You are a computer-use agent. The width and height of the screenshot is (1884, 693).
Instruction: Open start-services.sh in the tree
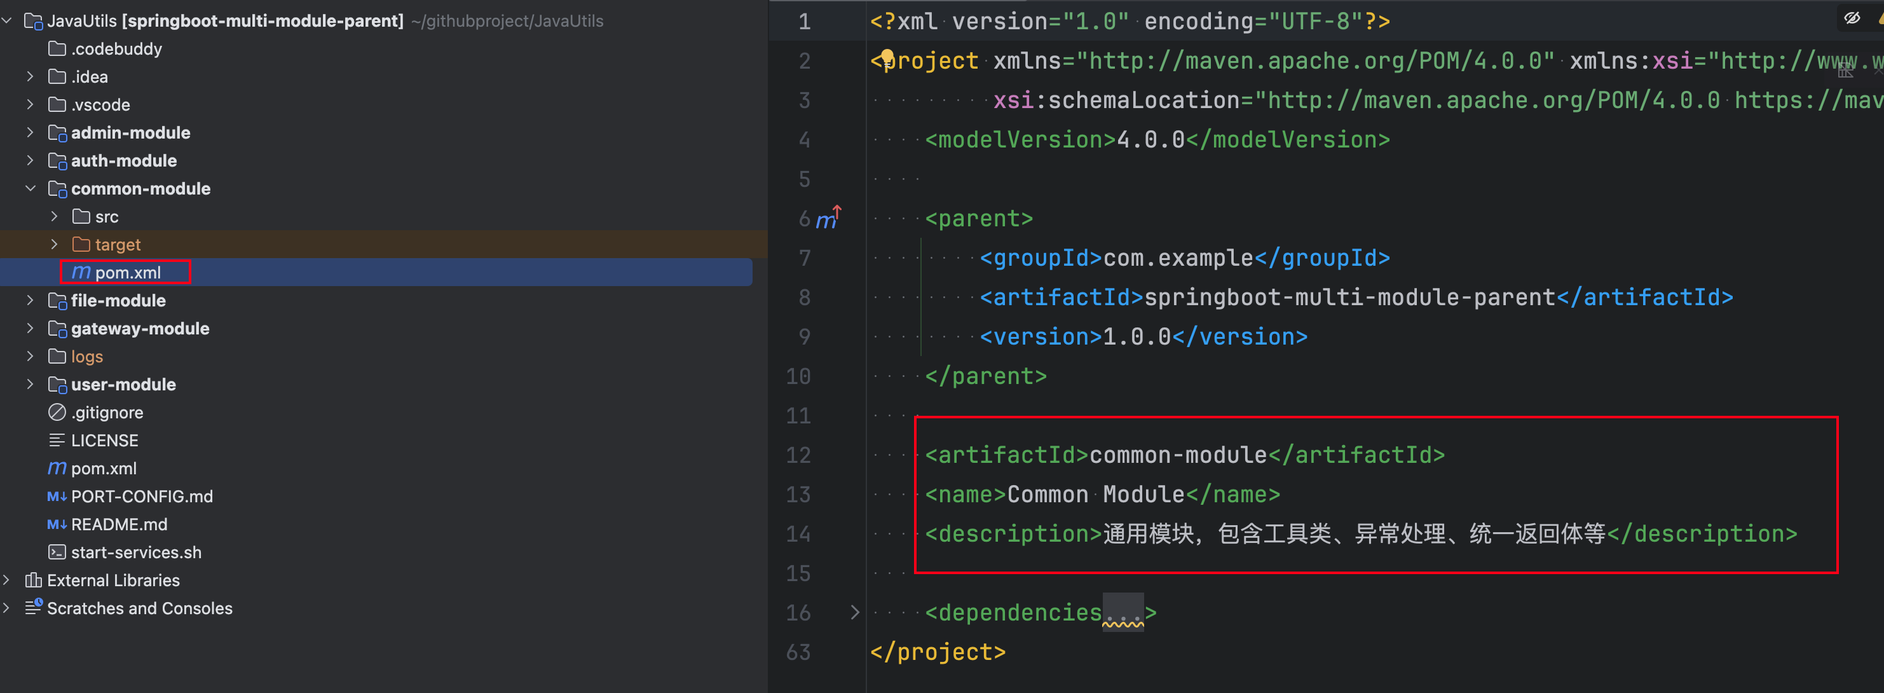pos(136,552)
